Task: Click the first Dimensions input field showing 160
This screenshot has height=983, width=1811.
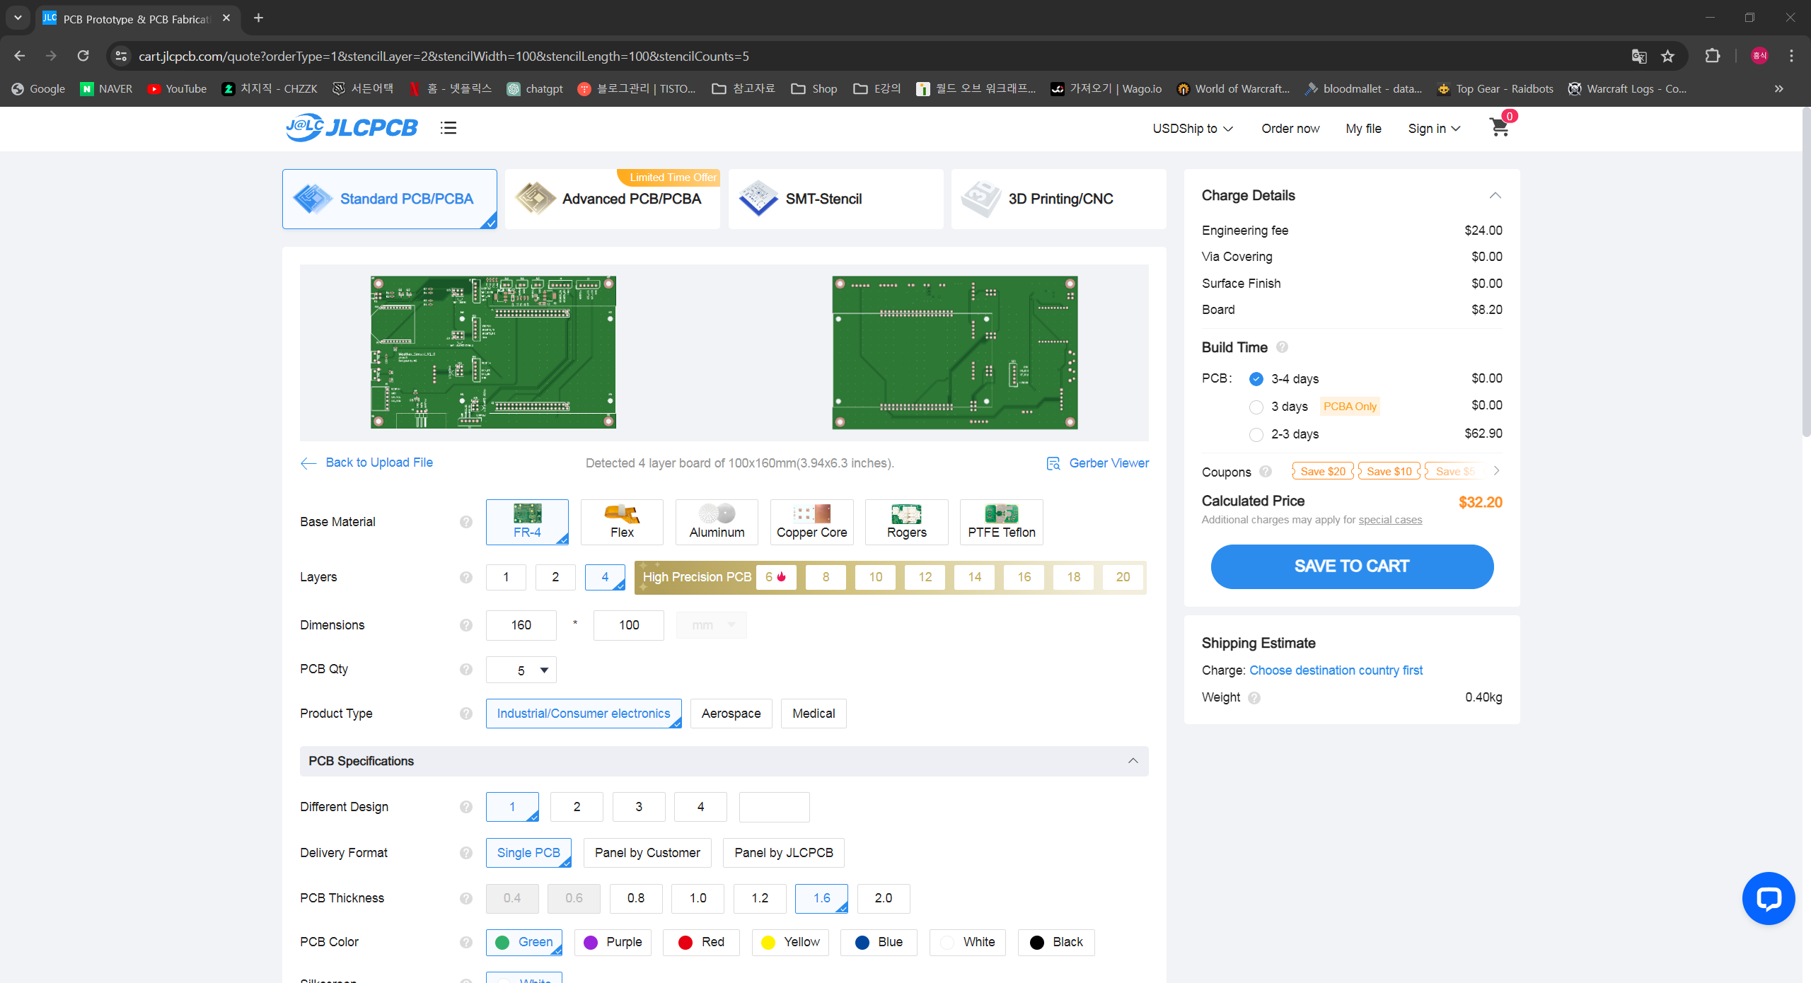Action: (x=521, y=625)
